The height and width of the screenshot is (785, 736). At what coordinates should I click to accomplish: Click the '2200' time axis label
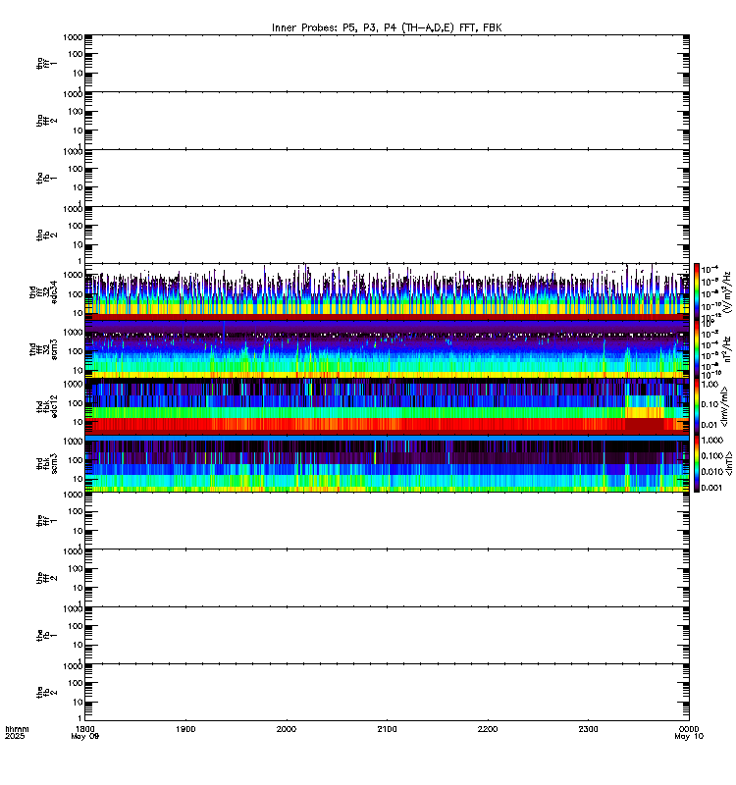coord(488,729)
